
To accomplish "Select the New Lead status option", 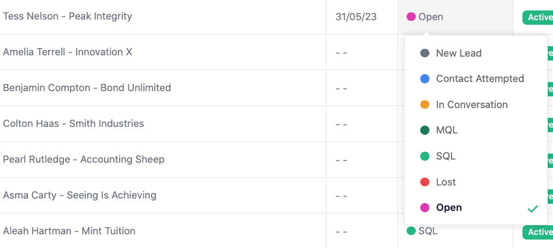I will coord(476,53).
